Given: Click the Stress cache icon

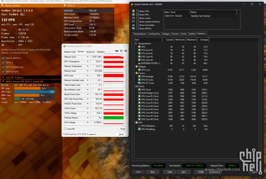Looking at the screenshot, I should click(x=134, y=18).
